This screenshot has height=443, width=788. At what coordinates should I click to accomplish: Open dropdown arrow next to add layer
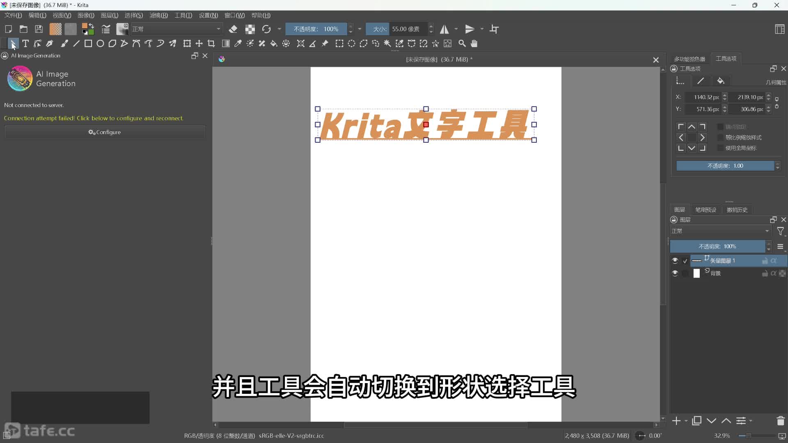point(686,421)
